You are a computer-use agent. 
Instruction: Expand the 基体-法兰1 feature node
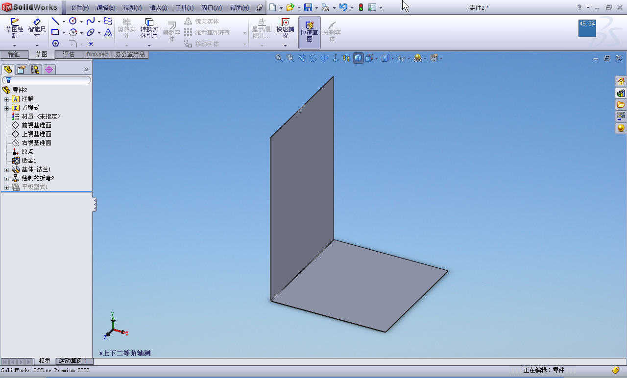(x=7, y=170)
